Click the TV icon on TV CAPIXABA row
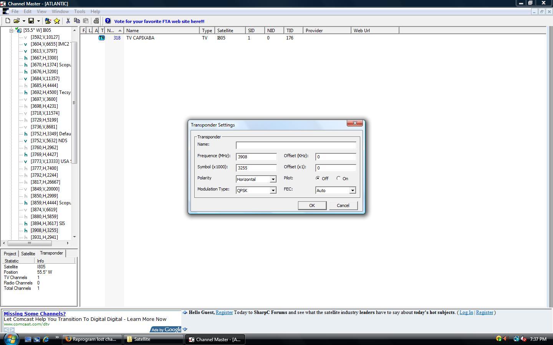Image resolution: width=553 pixels, height=345 pixels. tap(102, 38)
